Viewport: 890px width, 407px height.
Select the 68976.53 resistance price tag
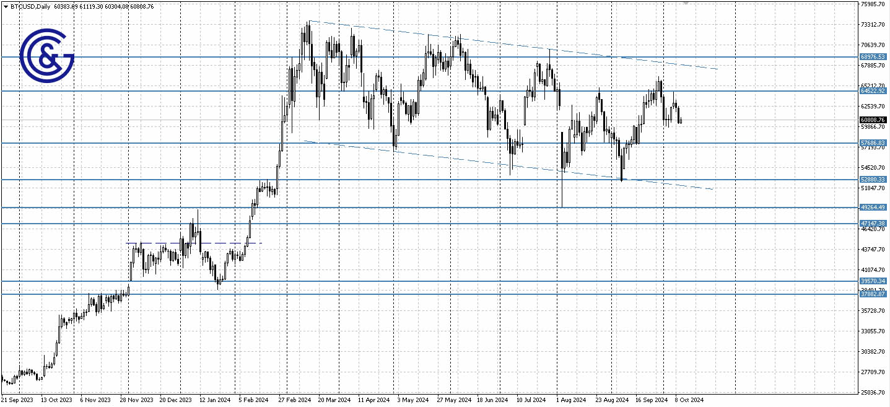pos(873,56)
